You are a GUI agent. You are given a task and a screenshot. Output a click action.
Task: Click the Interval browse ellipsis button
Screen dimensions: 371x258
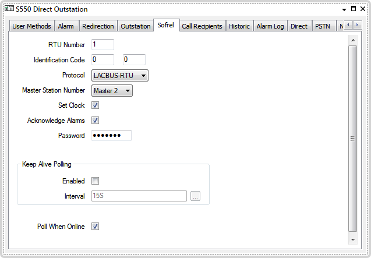click(196, 196)
